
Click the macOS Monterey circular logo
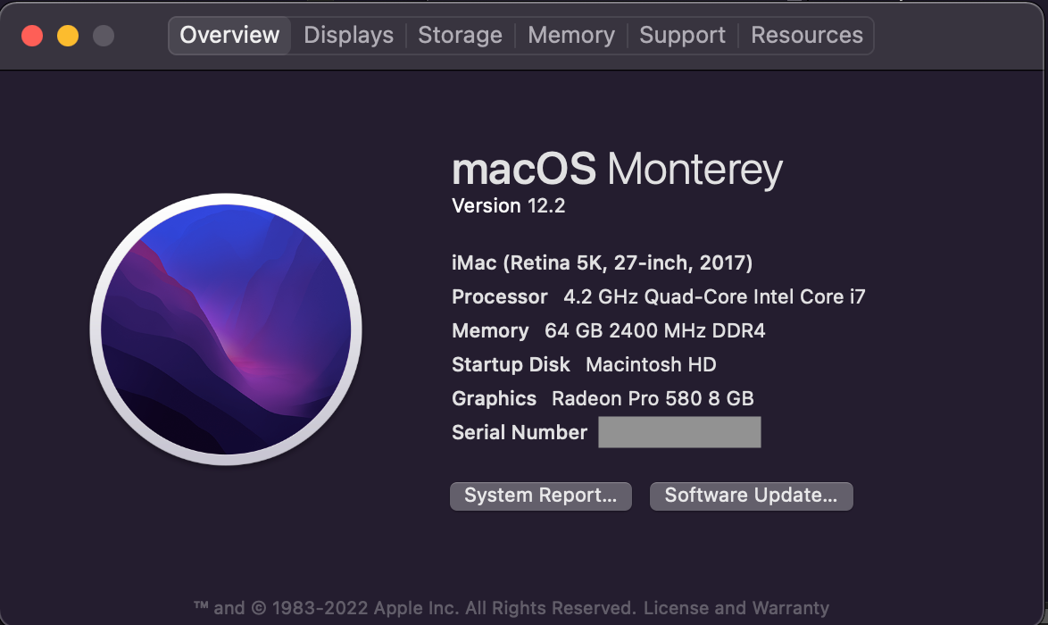pos(226,329)
